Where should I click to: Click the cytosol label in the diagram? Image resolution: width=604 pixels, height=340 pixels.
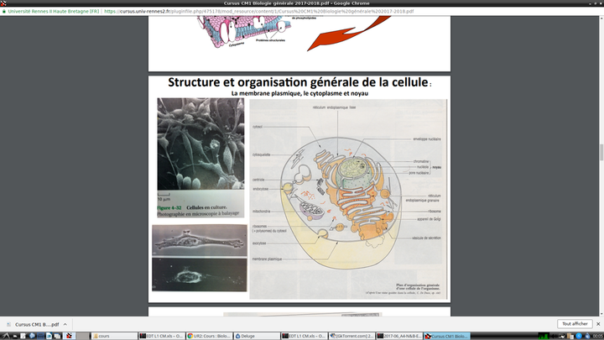pos(258,127)
